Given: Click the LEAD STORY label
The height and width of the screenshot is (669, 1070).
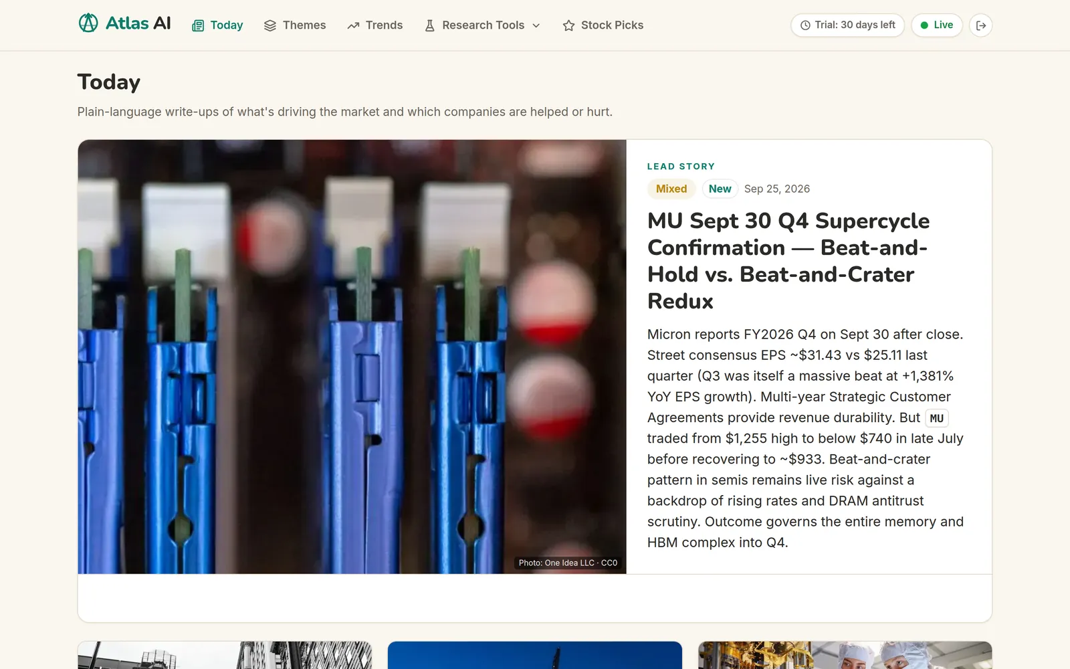Looking at the screenshot, I should [681, 166].
